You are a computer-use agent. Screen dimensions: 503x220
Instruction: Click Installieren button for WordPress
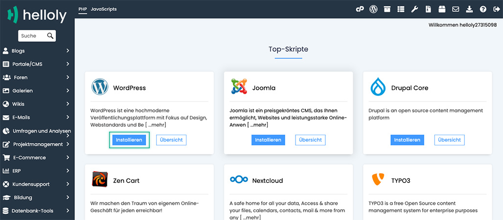(129, 140)
